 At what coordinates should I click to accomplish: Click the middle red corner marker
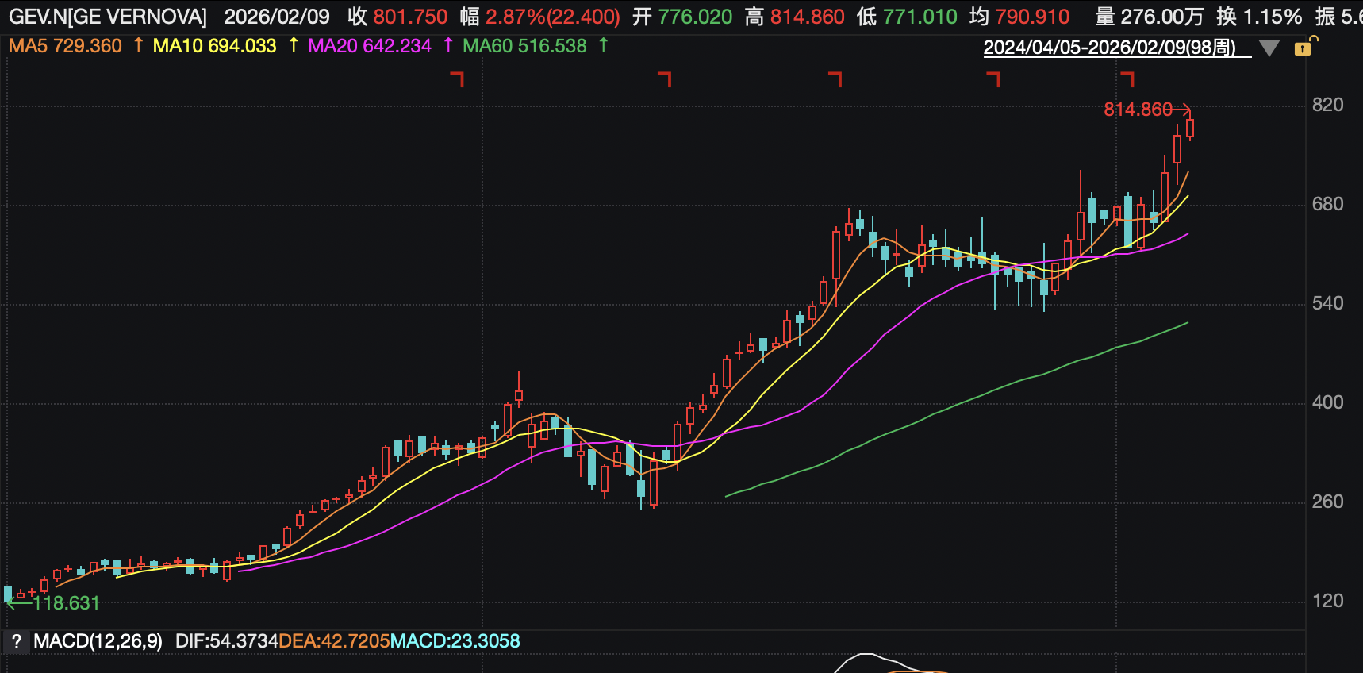click(x=835, y=79)
